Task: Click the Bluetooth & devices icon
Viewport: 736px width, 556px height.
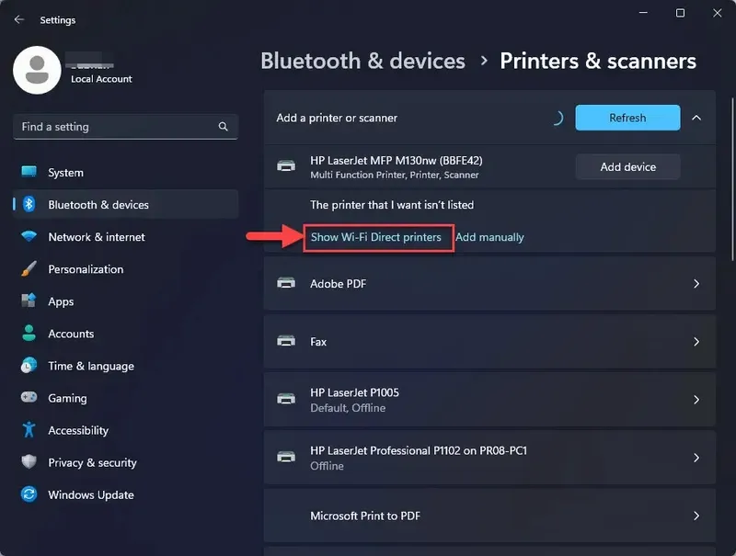Action: pos(28,204)
